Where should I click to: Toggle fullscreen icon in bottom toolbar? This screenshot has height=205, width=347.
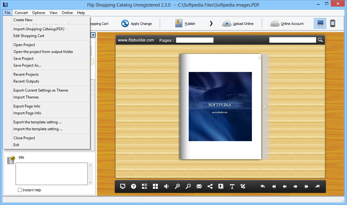[x=123, y=186]
